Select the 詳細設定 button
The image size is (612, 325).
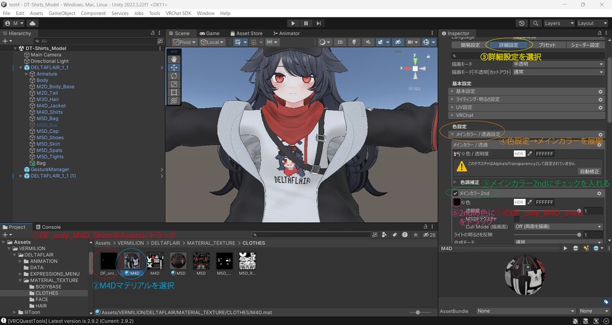pos(509,45)
